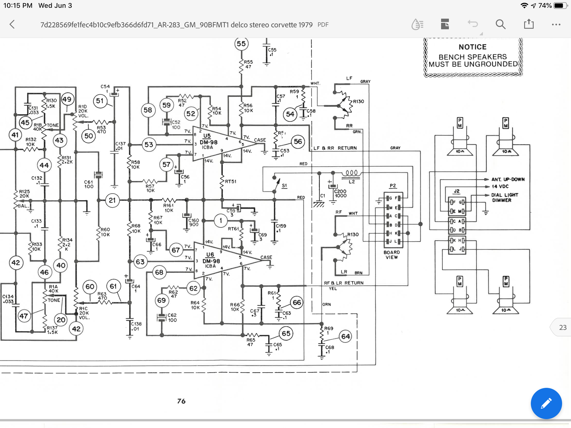Tap the page 23 indicator
This screenshot has height=428, width=571.
[x=560, y=327]
